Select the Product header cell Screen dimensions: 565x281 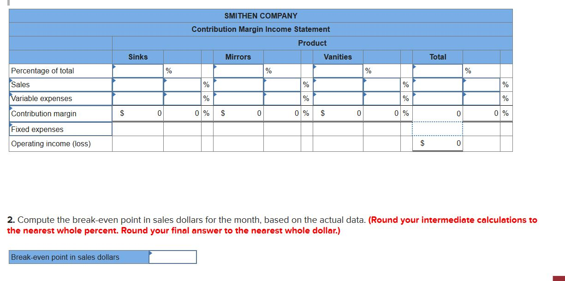click(x=312, y=43)
